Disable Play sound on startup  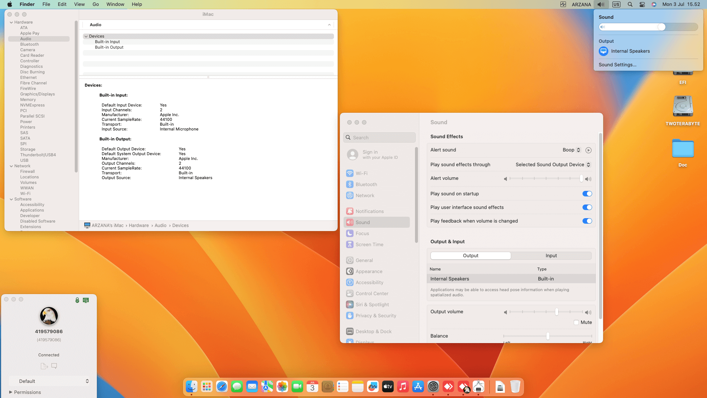point(587,194)
